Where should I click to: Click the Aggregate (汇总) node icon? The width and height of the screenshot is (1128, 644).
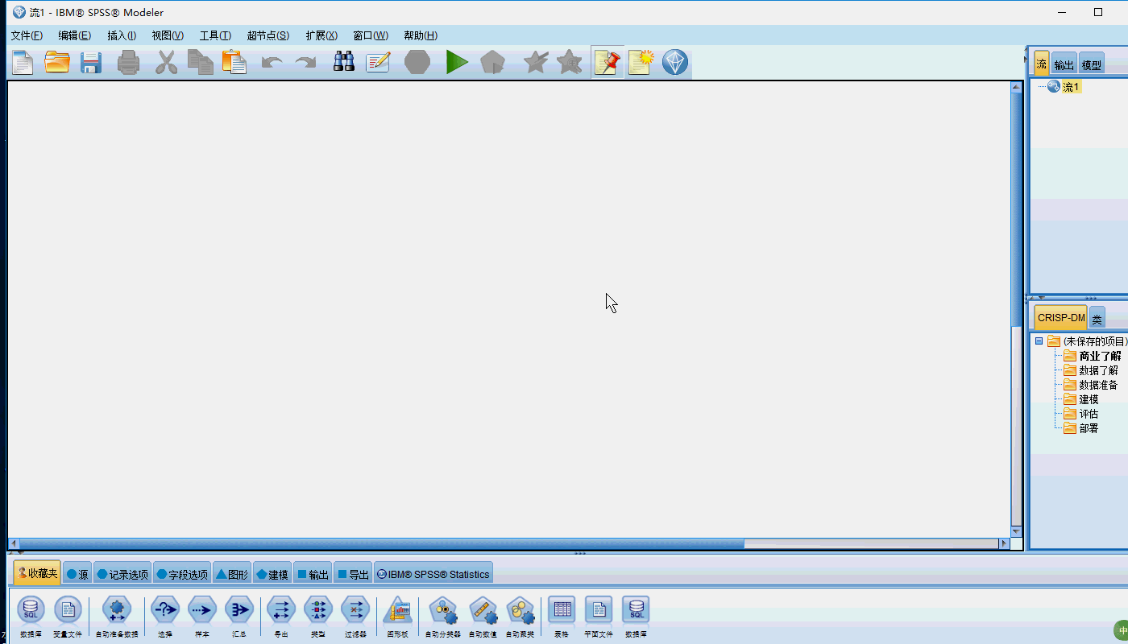click(239, 611)
